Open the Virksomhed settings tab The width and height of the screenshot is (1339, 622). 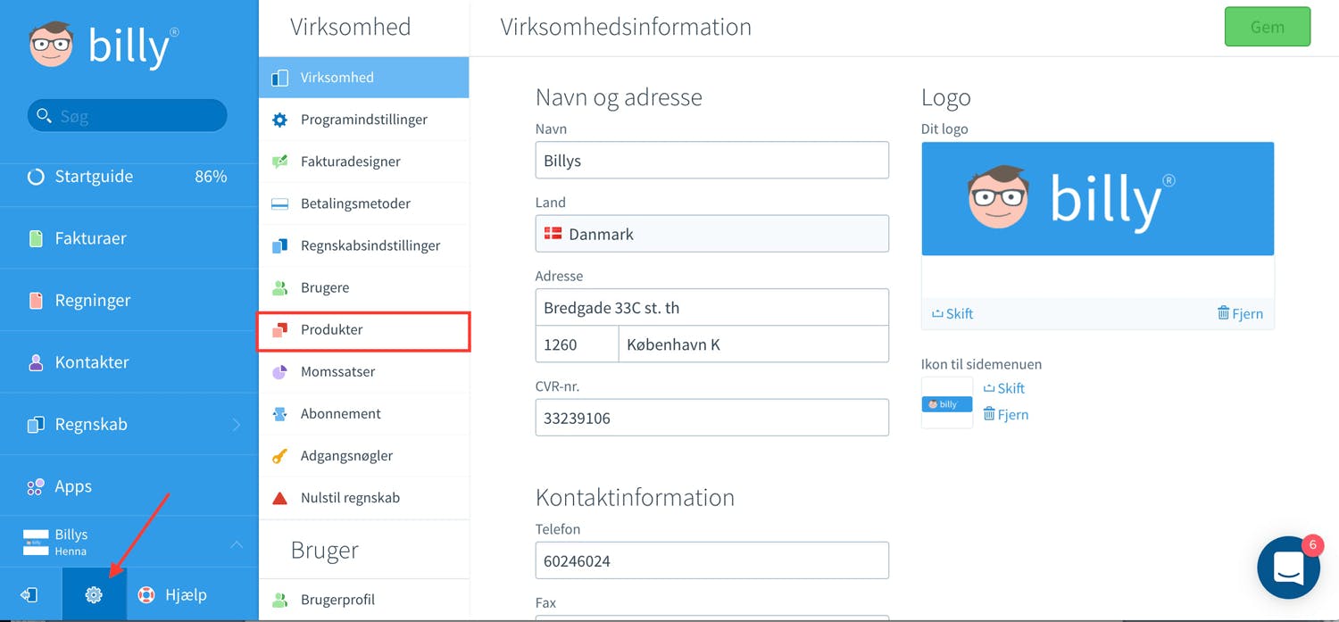point(364,78)
